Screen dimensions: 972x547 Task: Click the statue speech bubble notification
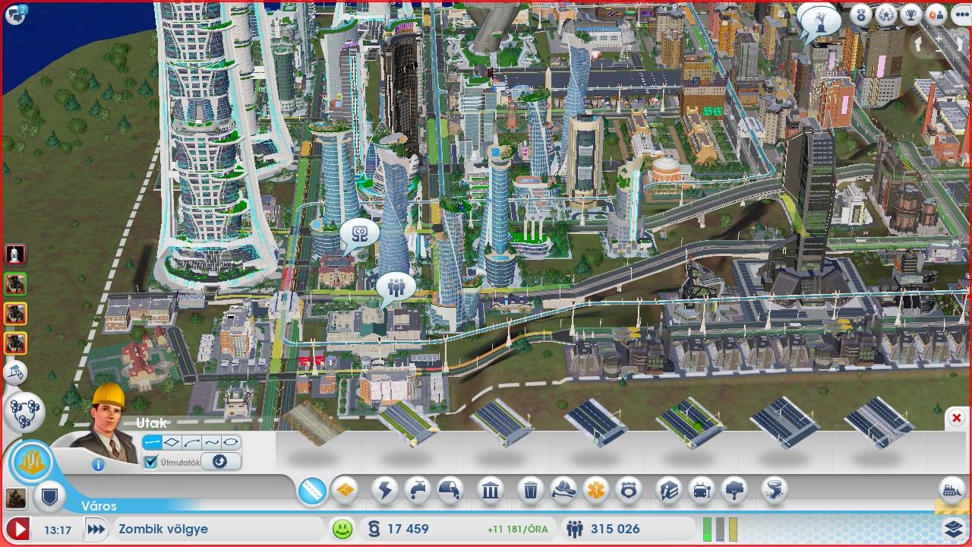click(819, 21)
